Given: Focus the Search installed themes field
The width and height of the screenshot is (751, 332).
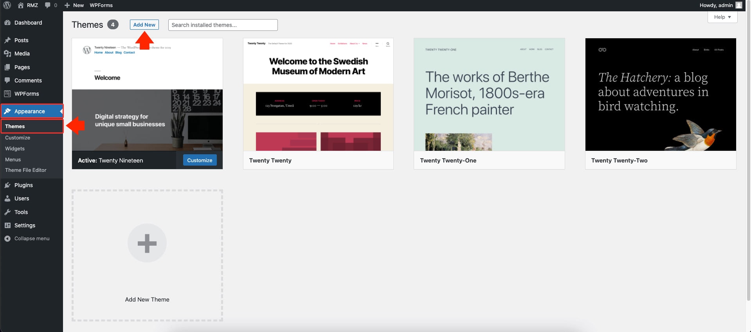Looking at the screenshot, I should point(223,25).
